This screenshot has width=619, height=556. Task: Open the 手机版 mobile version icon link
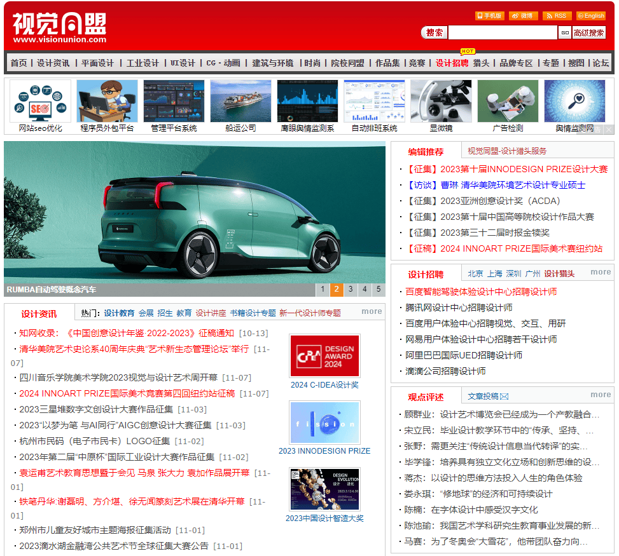click(x=489, y=16)
